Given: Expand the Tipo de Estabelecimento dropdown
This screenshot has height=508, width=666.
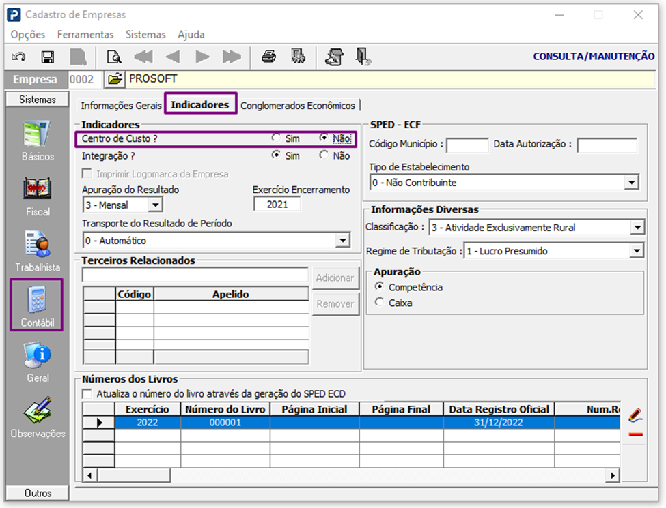Looking at the screenshot, I should 632,183.
